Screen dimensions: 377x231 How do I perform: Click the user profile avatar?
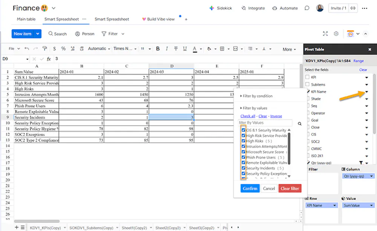click(320, 8)
